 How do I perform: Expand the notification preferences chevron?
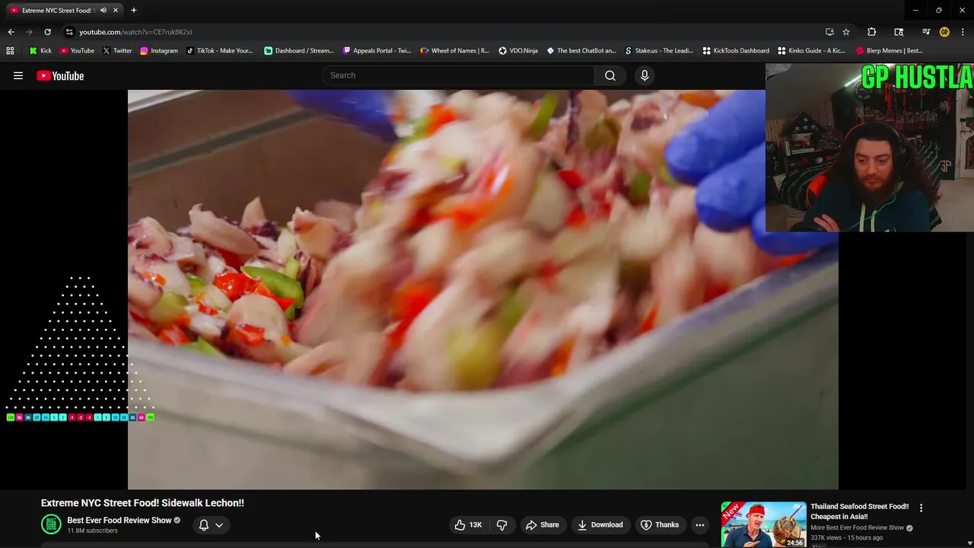pyautogui.click(x=219, y=524)
